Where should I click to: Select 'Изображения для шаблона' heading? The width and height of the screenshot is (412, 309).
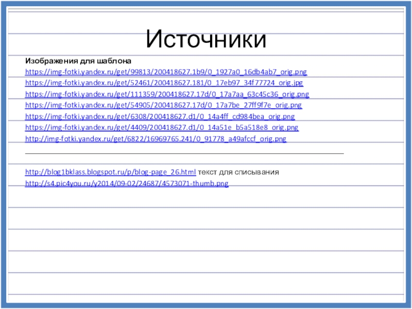tap(78, 61)
